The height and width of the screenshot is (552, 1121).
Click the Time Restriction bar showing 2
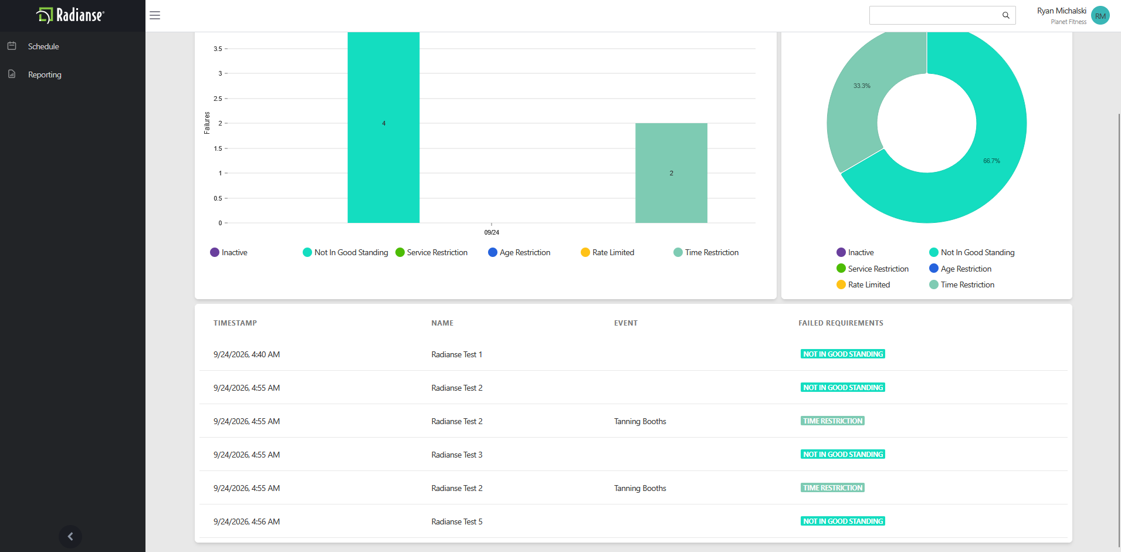[x=671, y=173]
